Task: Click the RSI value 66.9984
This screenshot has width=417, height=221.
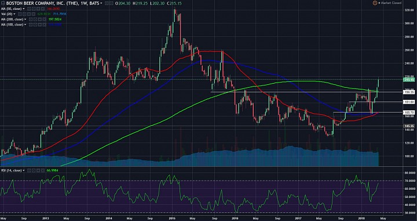Action: point(52,170)
